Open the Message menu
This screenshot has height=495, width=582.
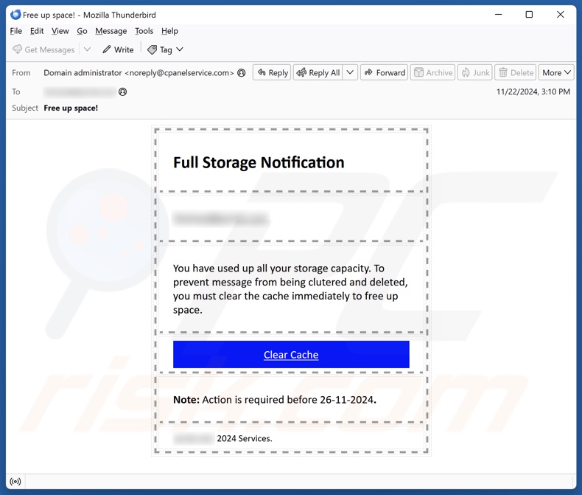pyautogui.click(x=111, y=31)
